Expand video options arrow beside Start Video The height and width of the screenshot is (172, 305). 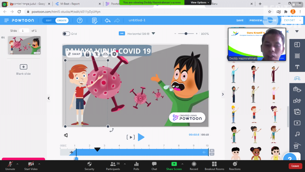39,164
